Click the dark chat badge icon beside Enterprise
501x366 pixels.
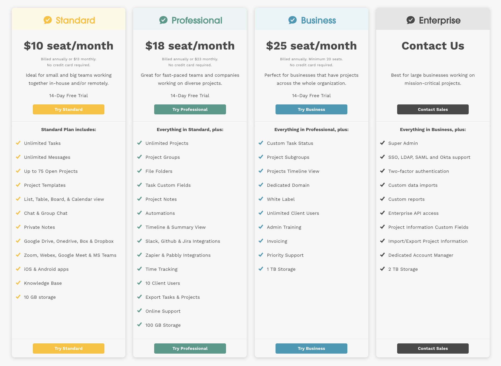pos(410,20)
